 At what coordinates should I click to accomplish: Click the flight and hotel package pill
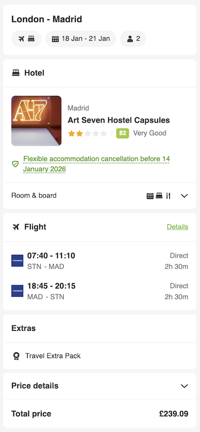click(x=27, y=39)
